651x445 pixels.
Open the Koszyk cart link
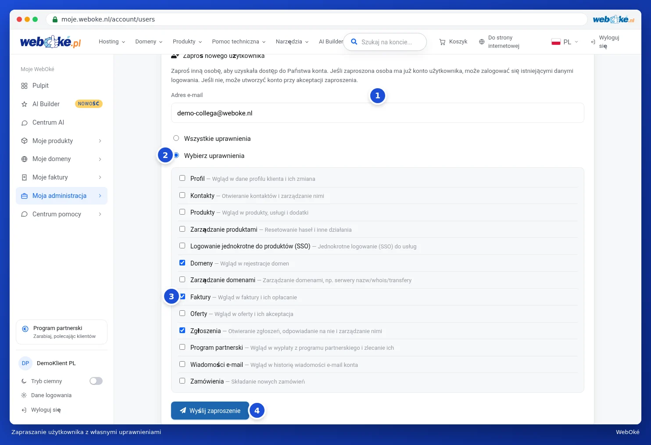[453, 42]
